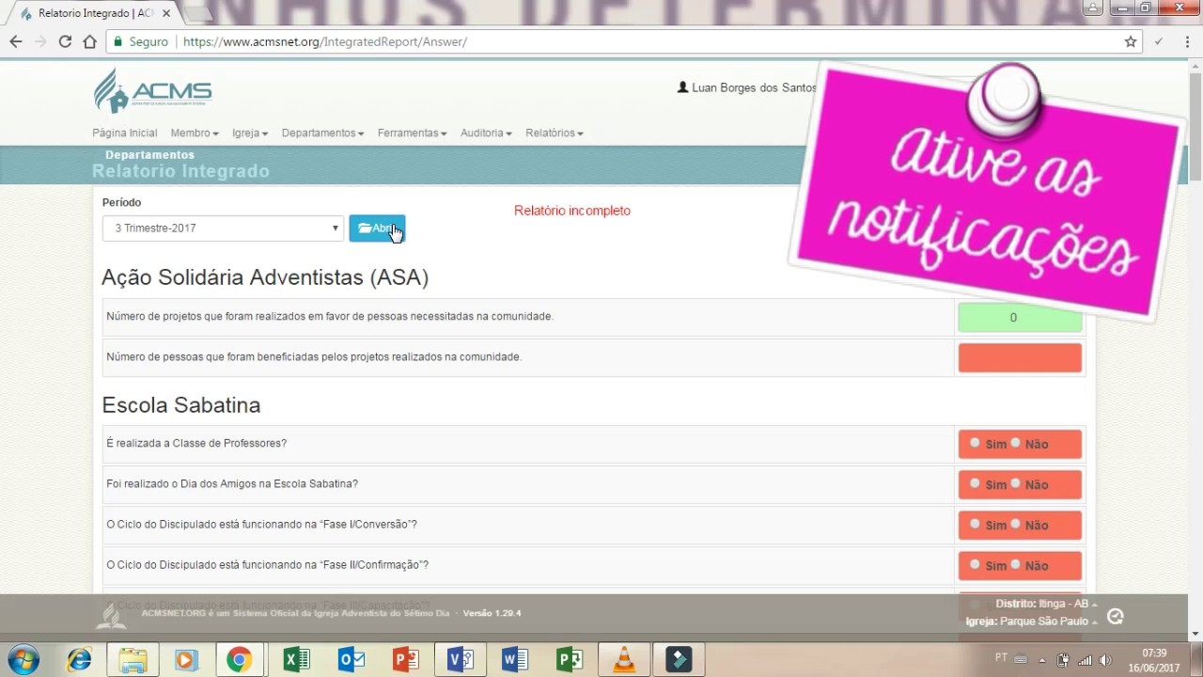Select Não for Classe de Professores
1203x677 pixels.
tap(1015, 443)
